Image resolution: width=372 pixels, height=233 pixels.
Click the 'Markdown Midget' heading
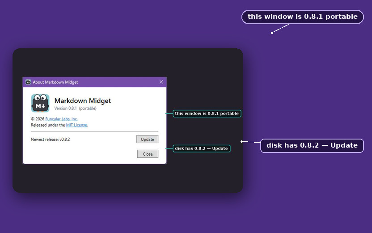[83, 101]
